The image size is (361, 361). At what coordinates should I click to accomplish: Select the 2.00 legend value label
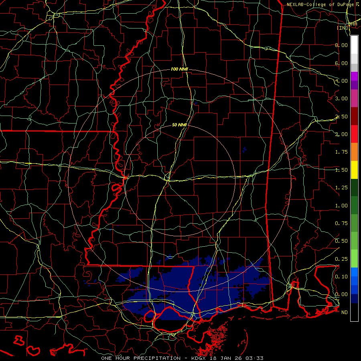(341, 134)
